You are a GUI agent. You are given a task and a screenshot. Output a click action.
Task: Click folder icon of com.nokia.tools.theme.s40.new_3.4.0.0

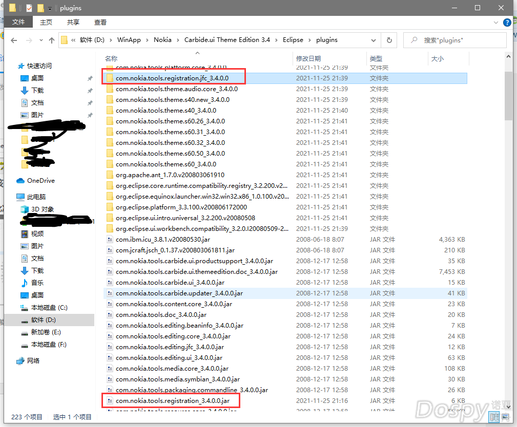[110, 99]
